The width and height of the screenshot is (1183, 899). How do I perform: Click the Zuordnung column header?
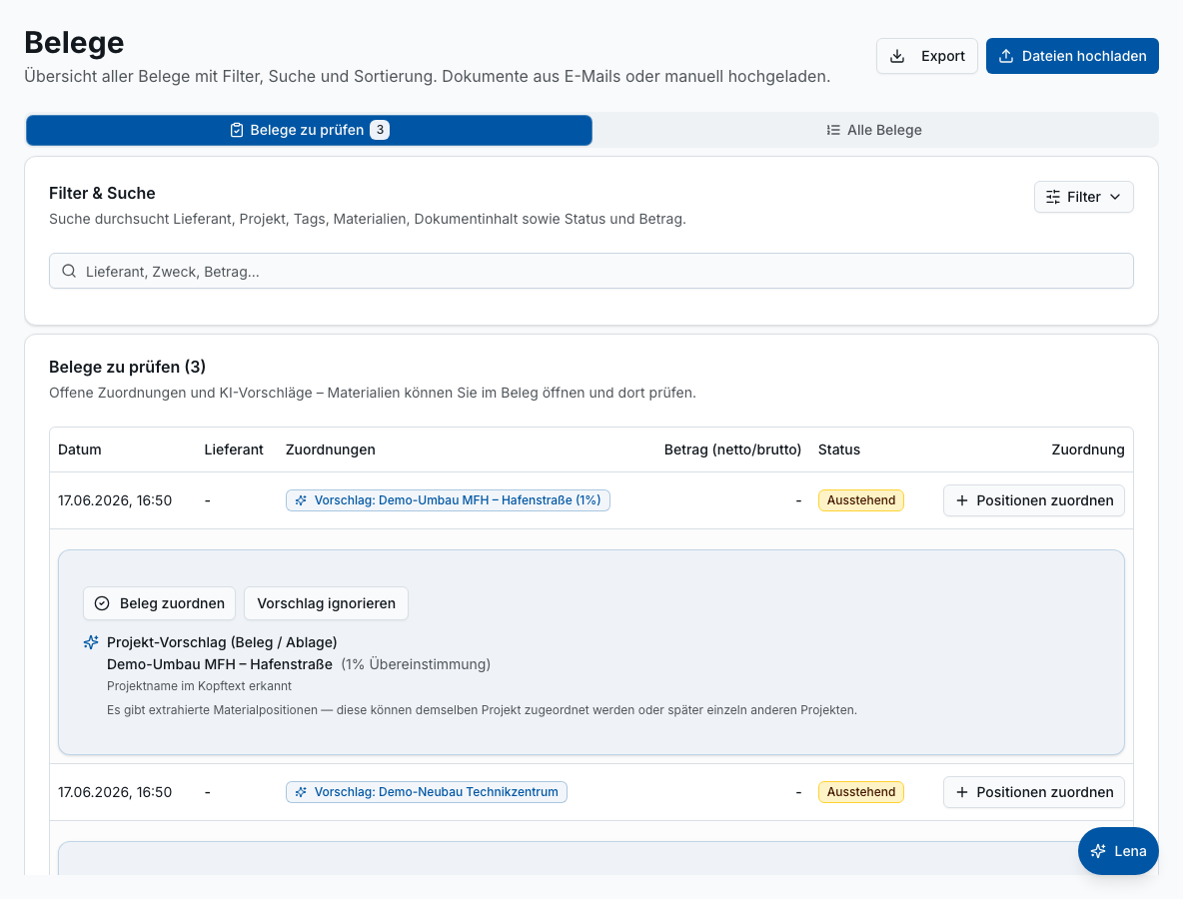pos(1087,449)
